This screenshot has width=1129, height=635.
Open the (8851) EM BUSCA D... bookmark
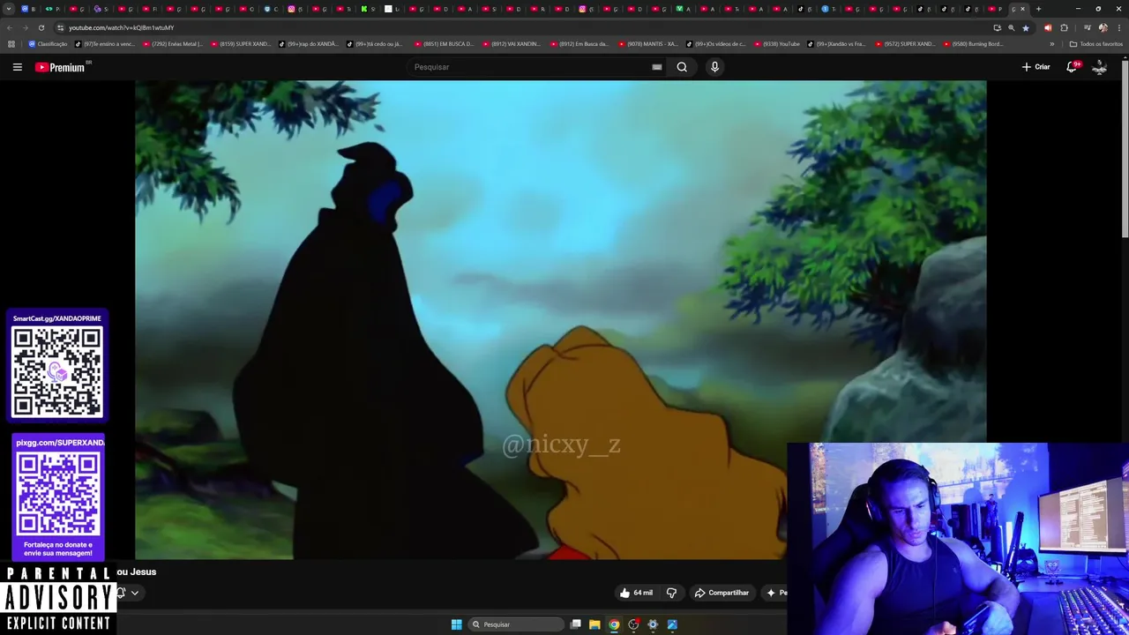[x=444, y=44]
